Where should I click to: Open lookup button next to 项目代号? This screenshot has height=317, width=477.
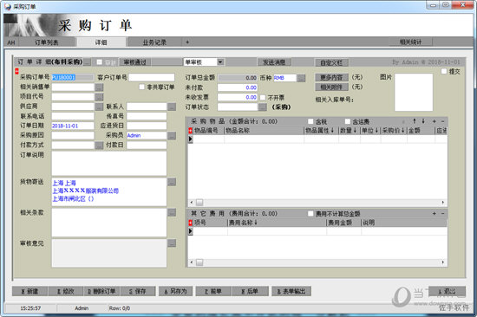pyautogui.click(x=99, y=97)
